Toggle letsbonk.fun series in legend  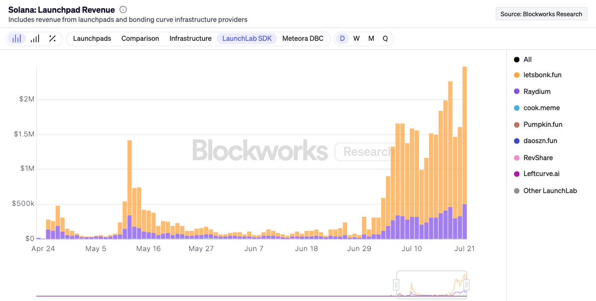tap(537, 75)
